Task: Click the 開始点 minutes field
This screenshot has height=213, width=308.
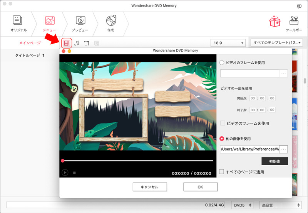Action: (x=262, y=98)
